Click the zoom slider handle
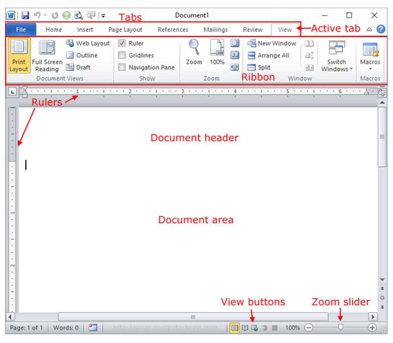Image resolution: width=393 pixels, height=343 pixels. (341, 328)
